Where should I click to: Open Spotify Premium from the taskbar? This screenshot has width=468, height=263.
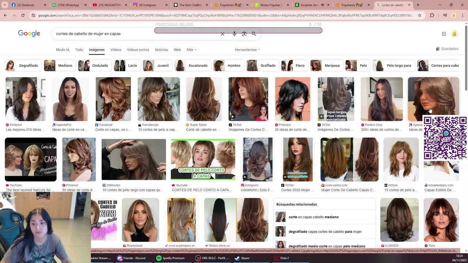pyautogui.click(x=170, y=258)
